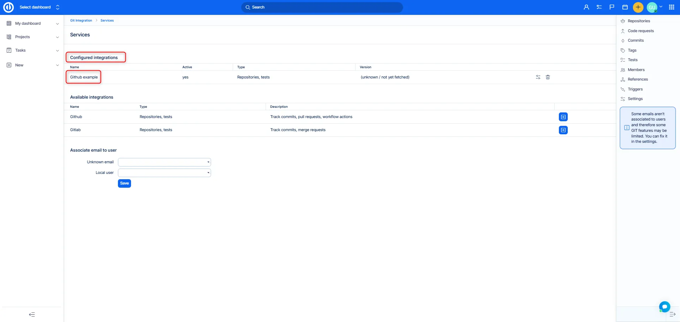Open settings for Github example integration
This screenshot has width=680, height=322.
point(538,77)
